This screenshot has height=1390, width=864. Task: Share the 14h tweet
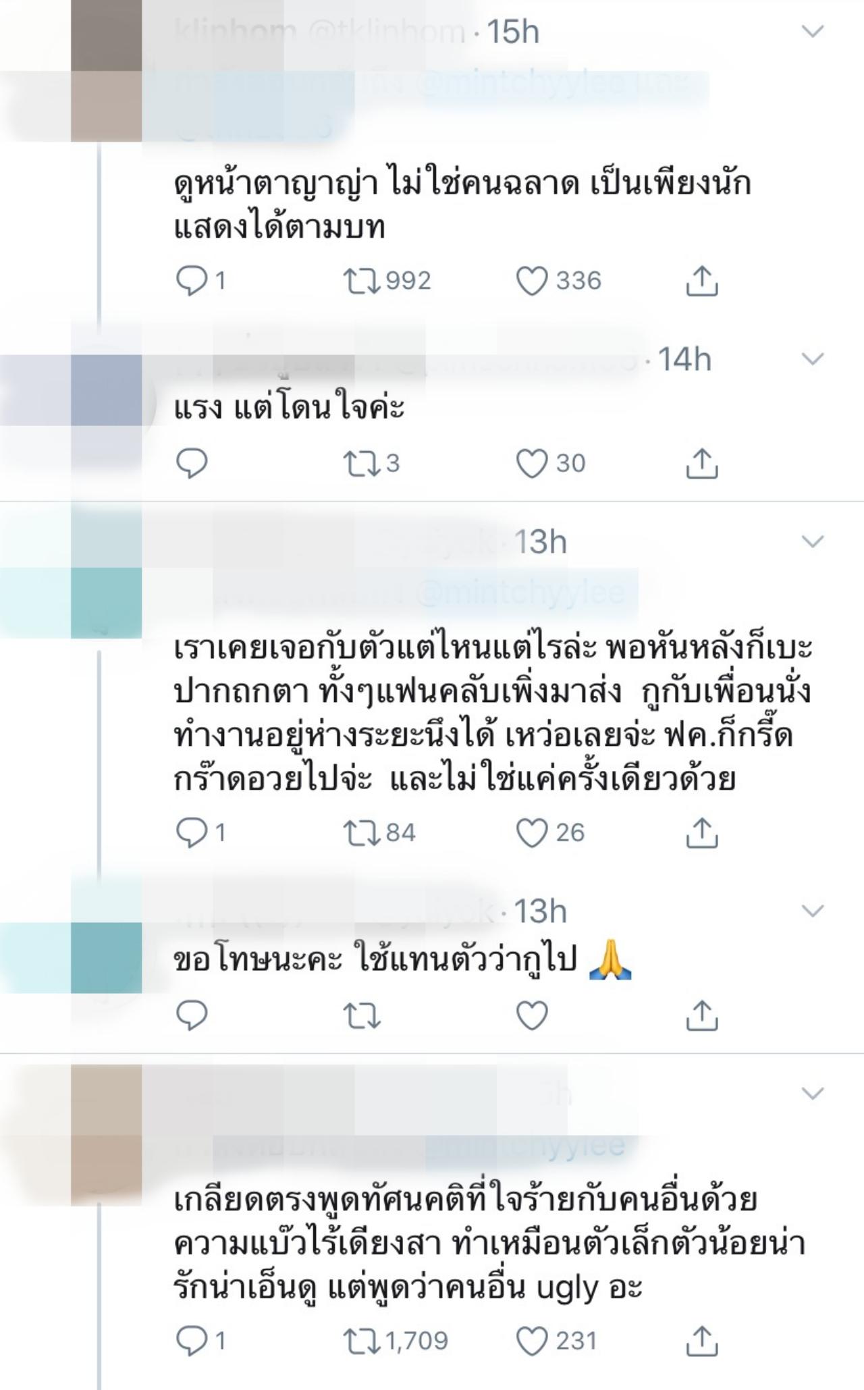[701, 463]
